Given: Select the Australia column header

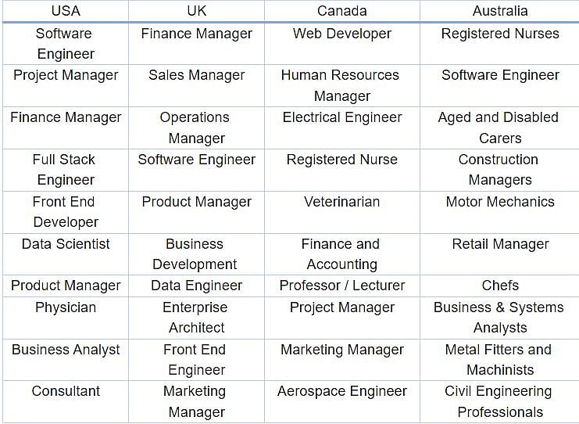Looking at the screenshot, I should click(x=499, y=11).
